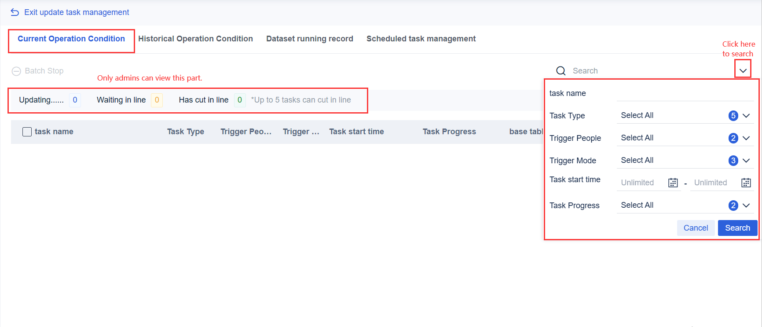This screenshot has height=327, width=762.
Task: Open start date calendar icon
Action: (673, 183)
